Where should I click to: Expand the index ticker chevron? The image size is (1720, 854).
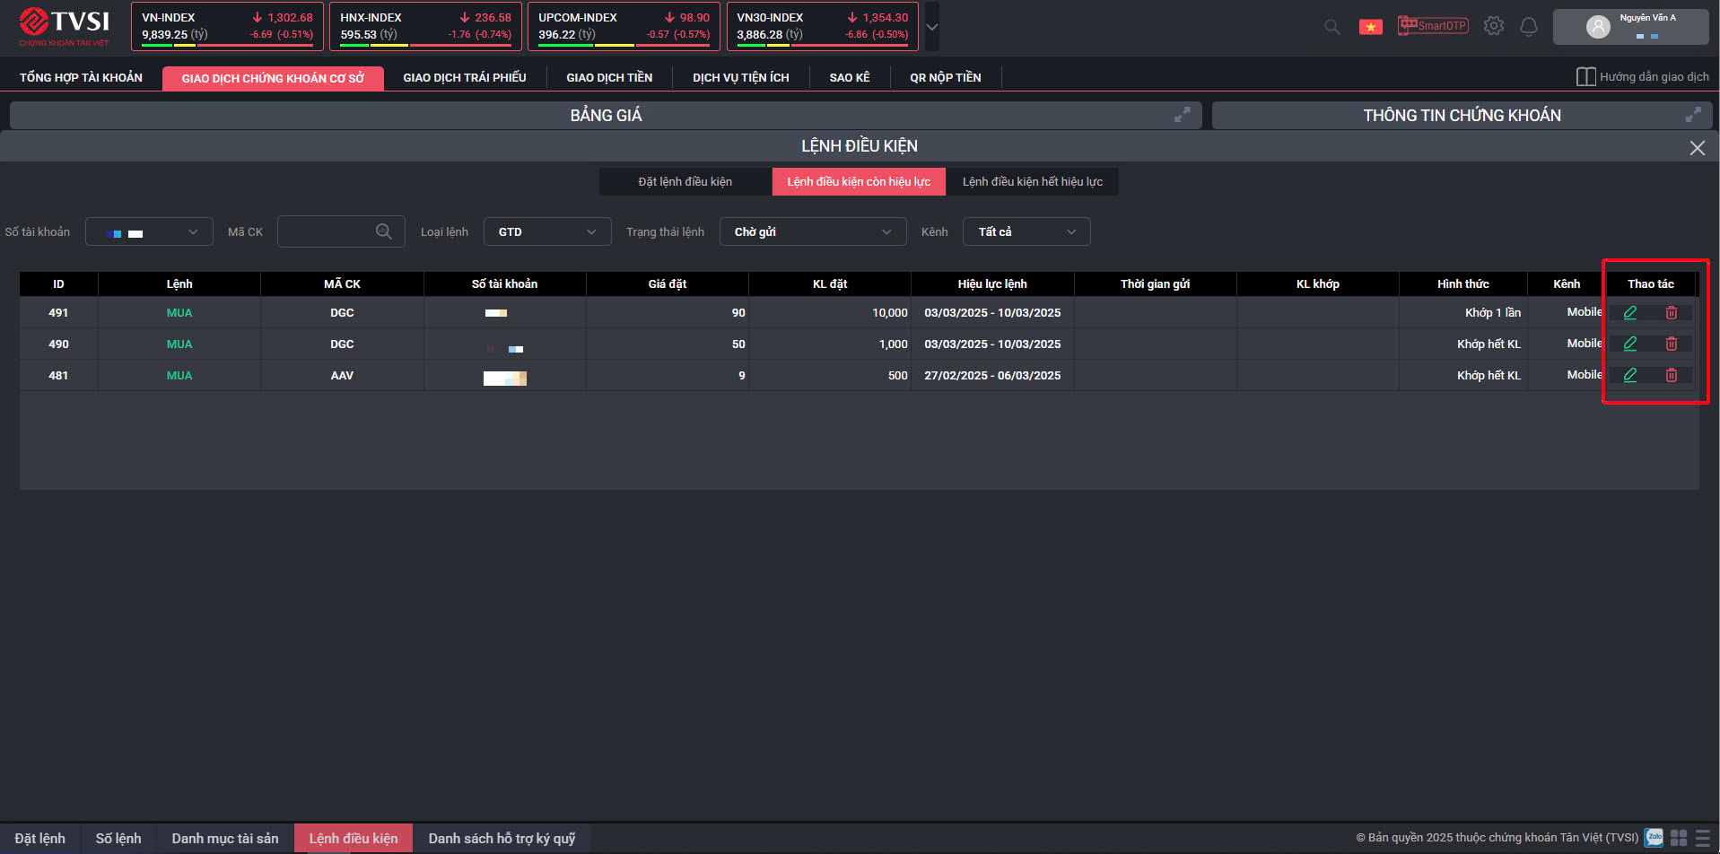tap(932, 27)
